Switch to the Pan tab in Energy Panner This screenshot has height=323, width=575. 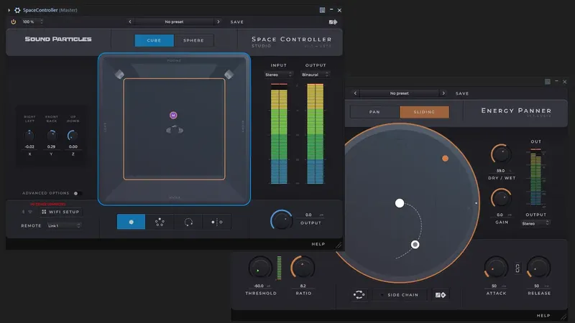[374, 112]
